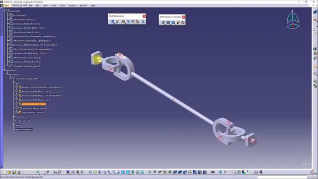The height and width of the screenshot is (179, 318).
Task: Open the Start menu
Action: point(6,5)
